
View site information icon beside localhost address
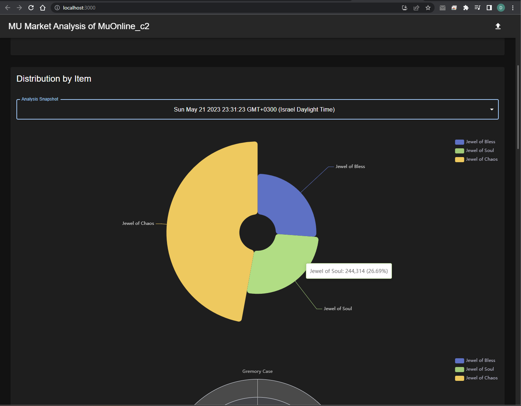pos(57,8)
